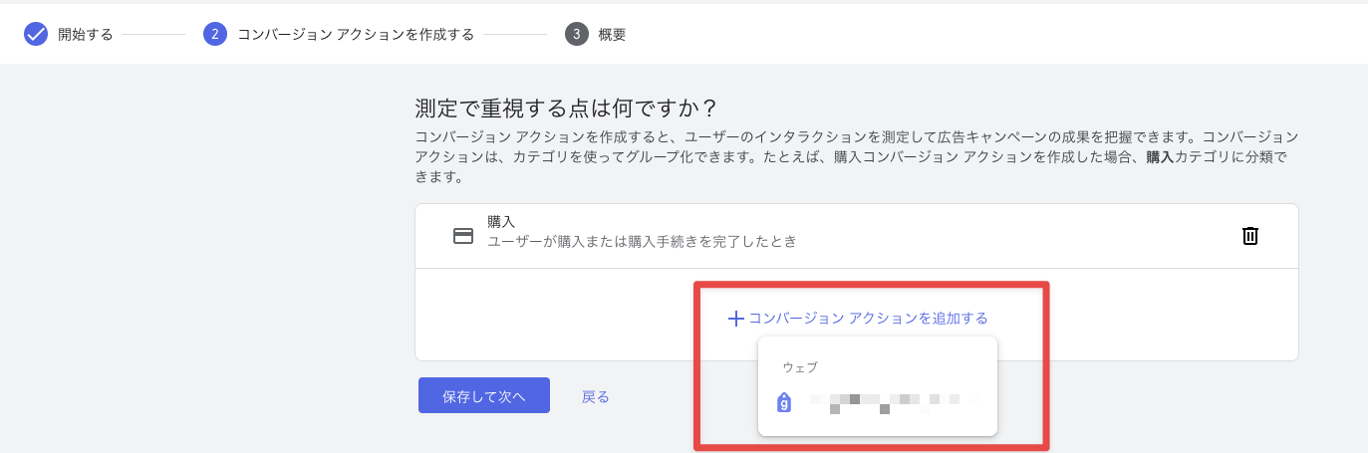Click the ウェブ header in the popup menu
Image resolution: width=1368 pixels, height=453 pixels.
[800, 367]
